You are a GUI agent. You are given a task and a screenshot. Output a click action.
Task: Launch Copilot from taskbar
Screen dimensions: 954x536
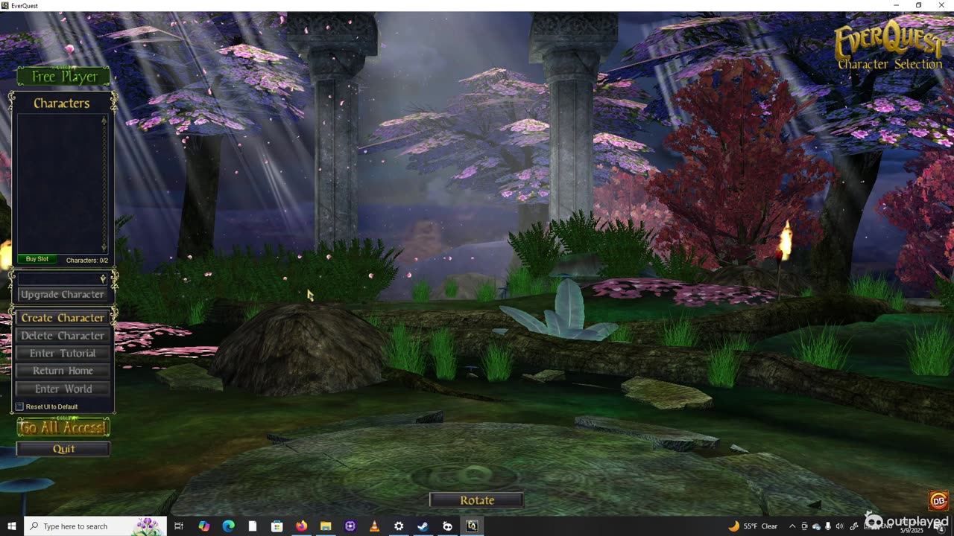203,526
